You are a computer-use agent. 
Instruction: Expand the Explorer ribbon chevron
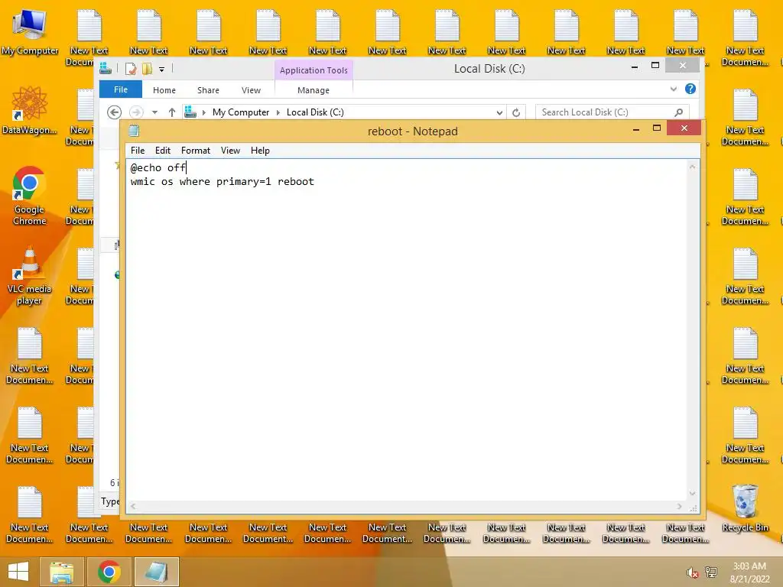[x=674, y=89]
